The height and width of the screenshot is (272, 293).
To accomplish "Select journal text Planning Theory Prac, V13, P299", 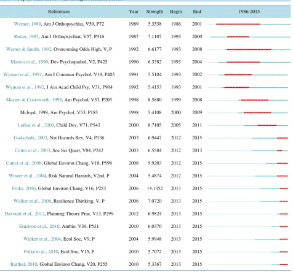I will tap(80, 214).
